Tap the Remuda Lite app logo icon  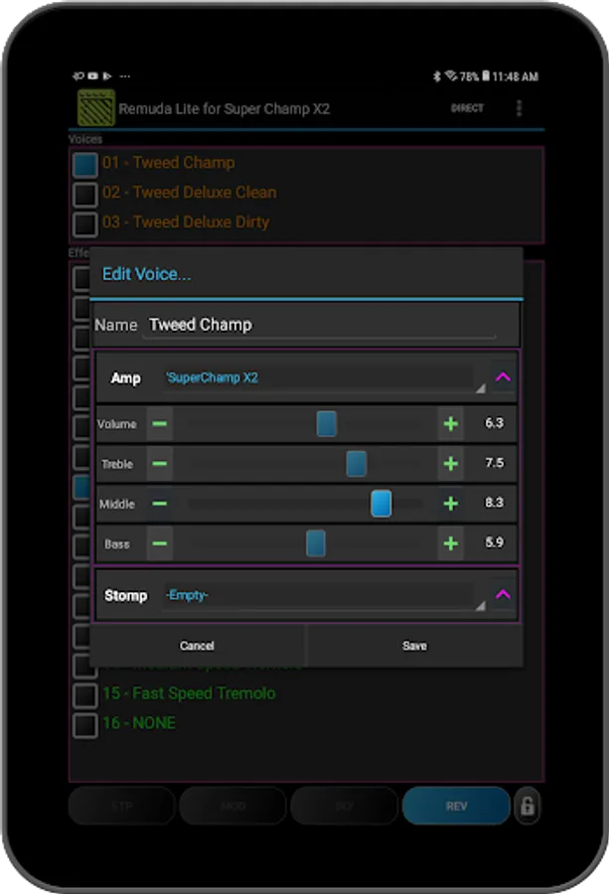(95, 107)
